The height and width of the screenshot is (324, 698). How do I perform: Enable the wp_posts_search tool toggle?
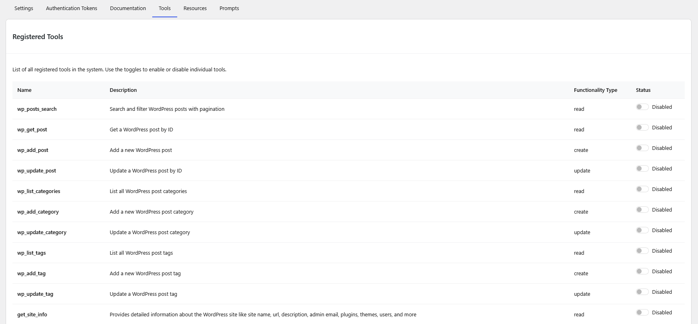pos(642,107)
